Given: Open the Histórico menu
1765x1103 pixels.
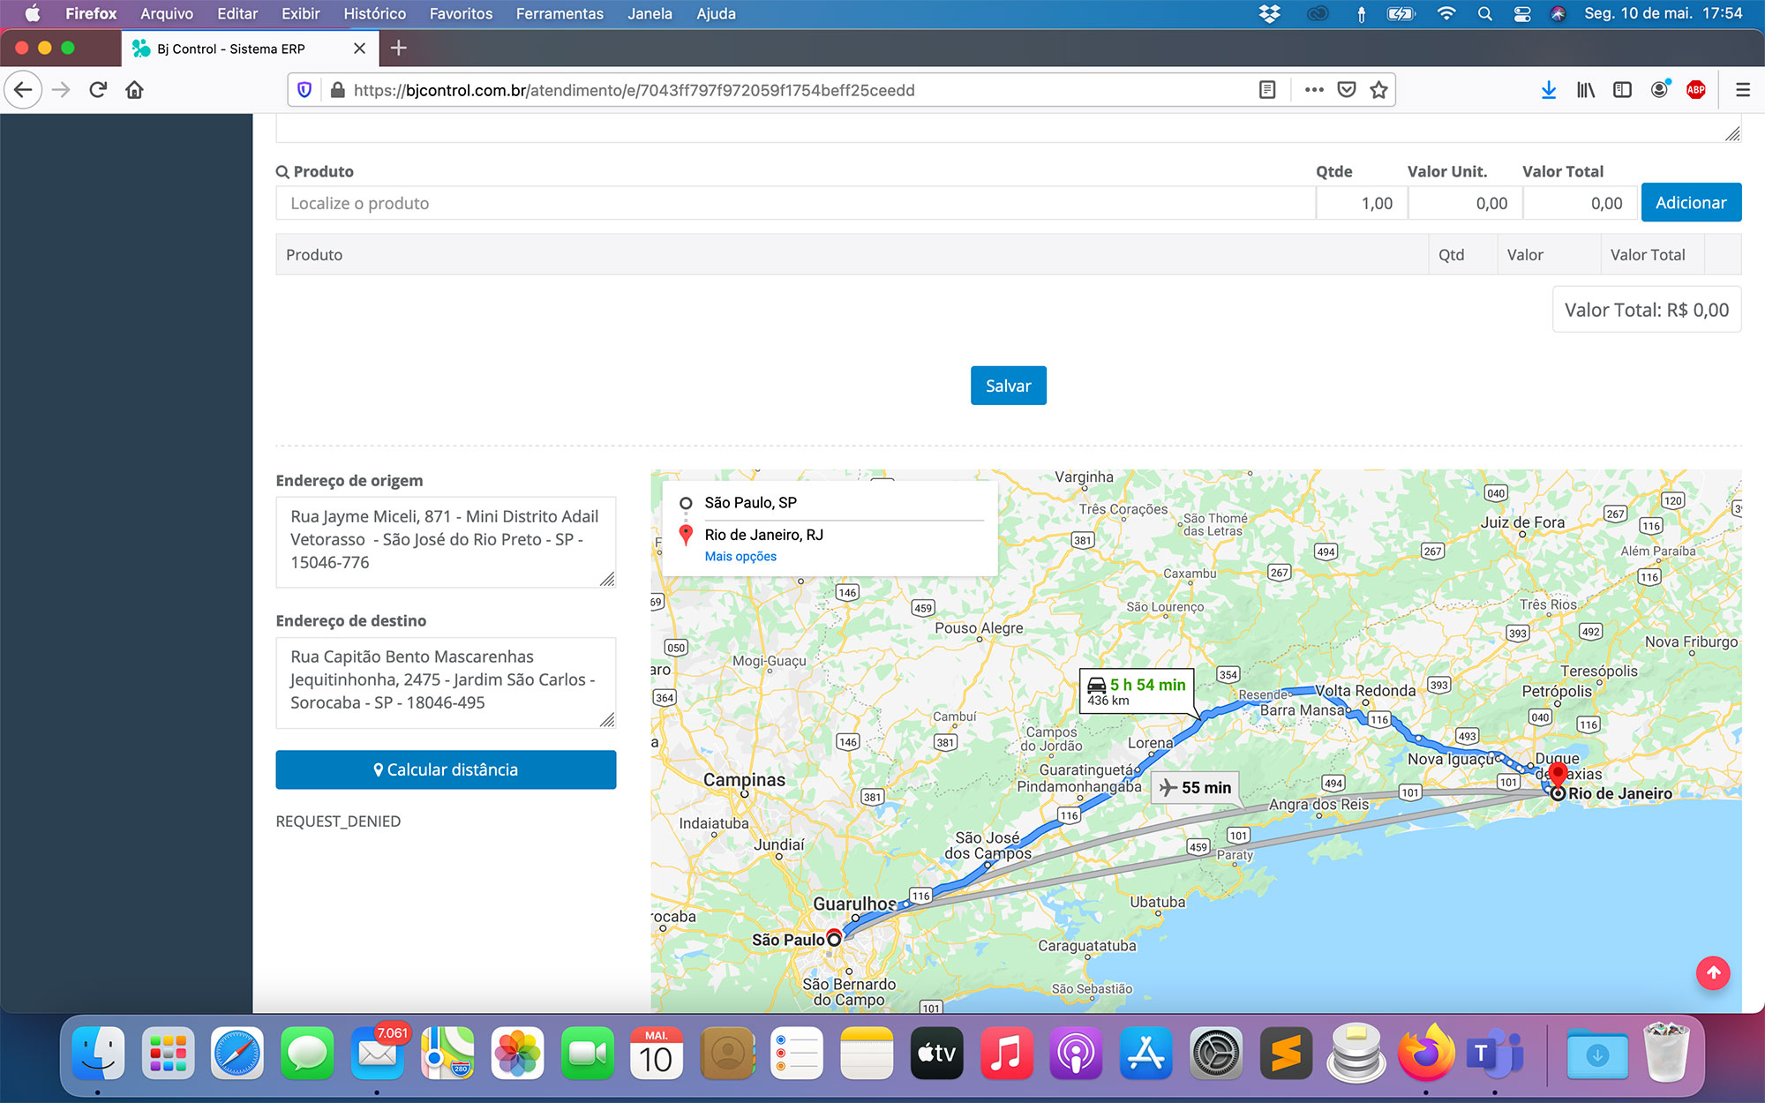Looking at the screenshot, I should pyautogui.click(x=374, y=14).
